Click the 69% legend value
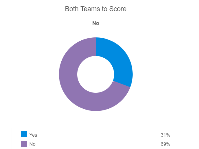This screenshot has width=199, height=149. coord(165,144)
